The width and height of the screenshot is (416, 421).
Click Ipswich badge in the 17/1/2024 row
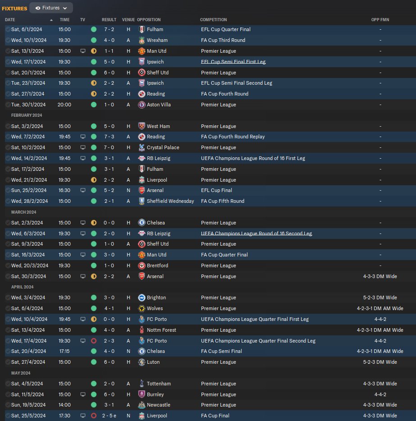coord(142,62)
